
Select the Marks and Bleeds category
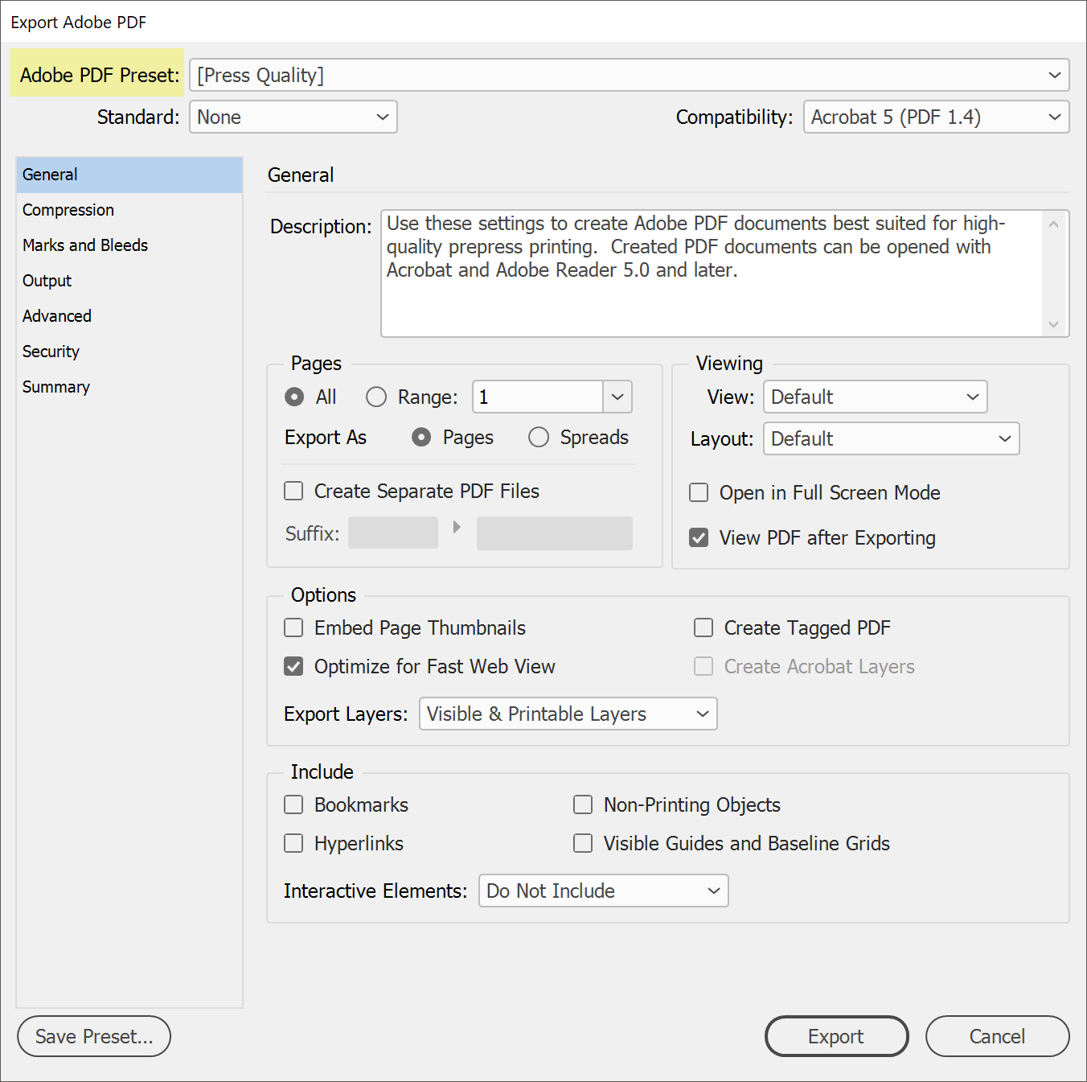click(129, 245)
